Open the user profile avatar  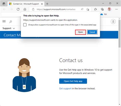pyautogui.click(x=109, y=9)
